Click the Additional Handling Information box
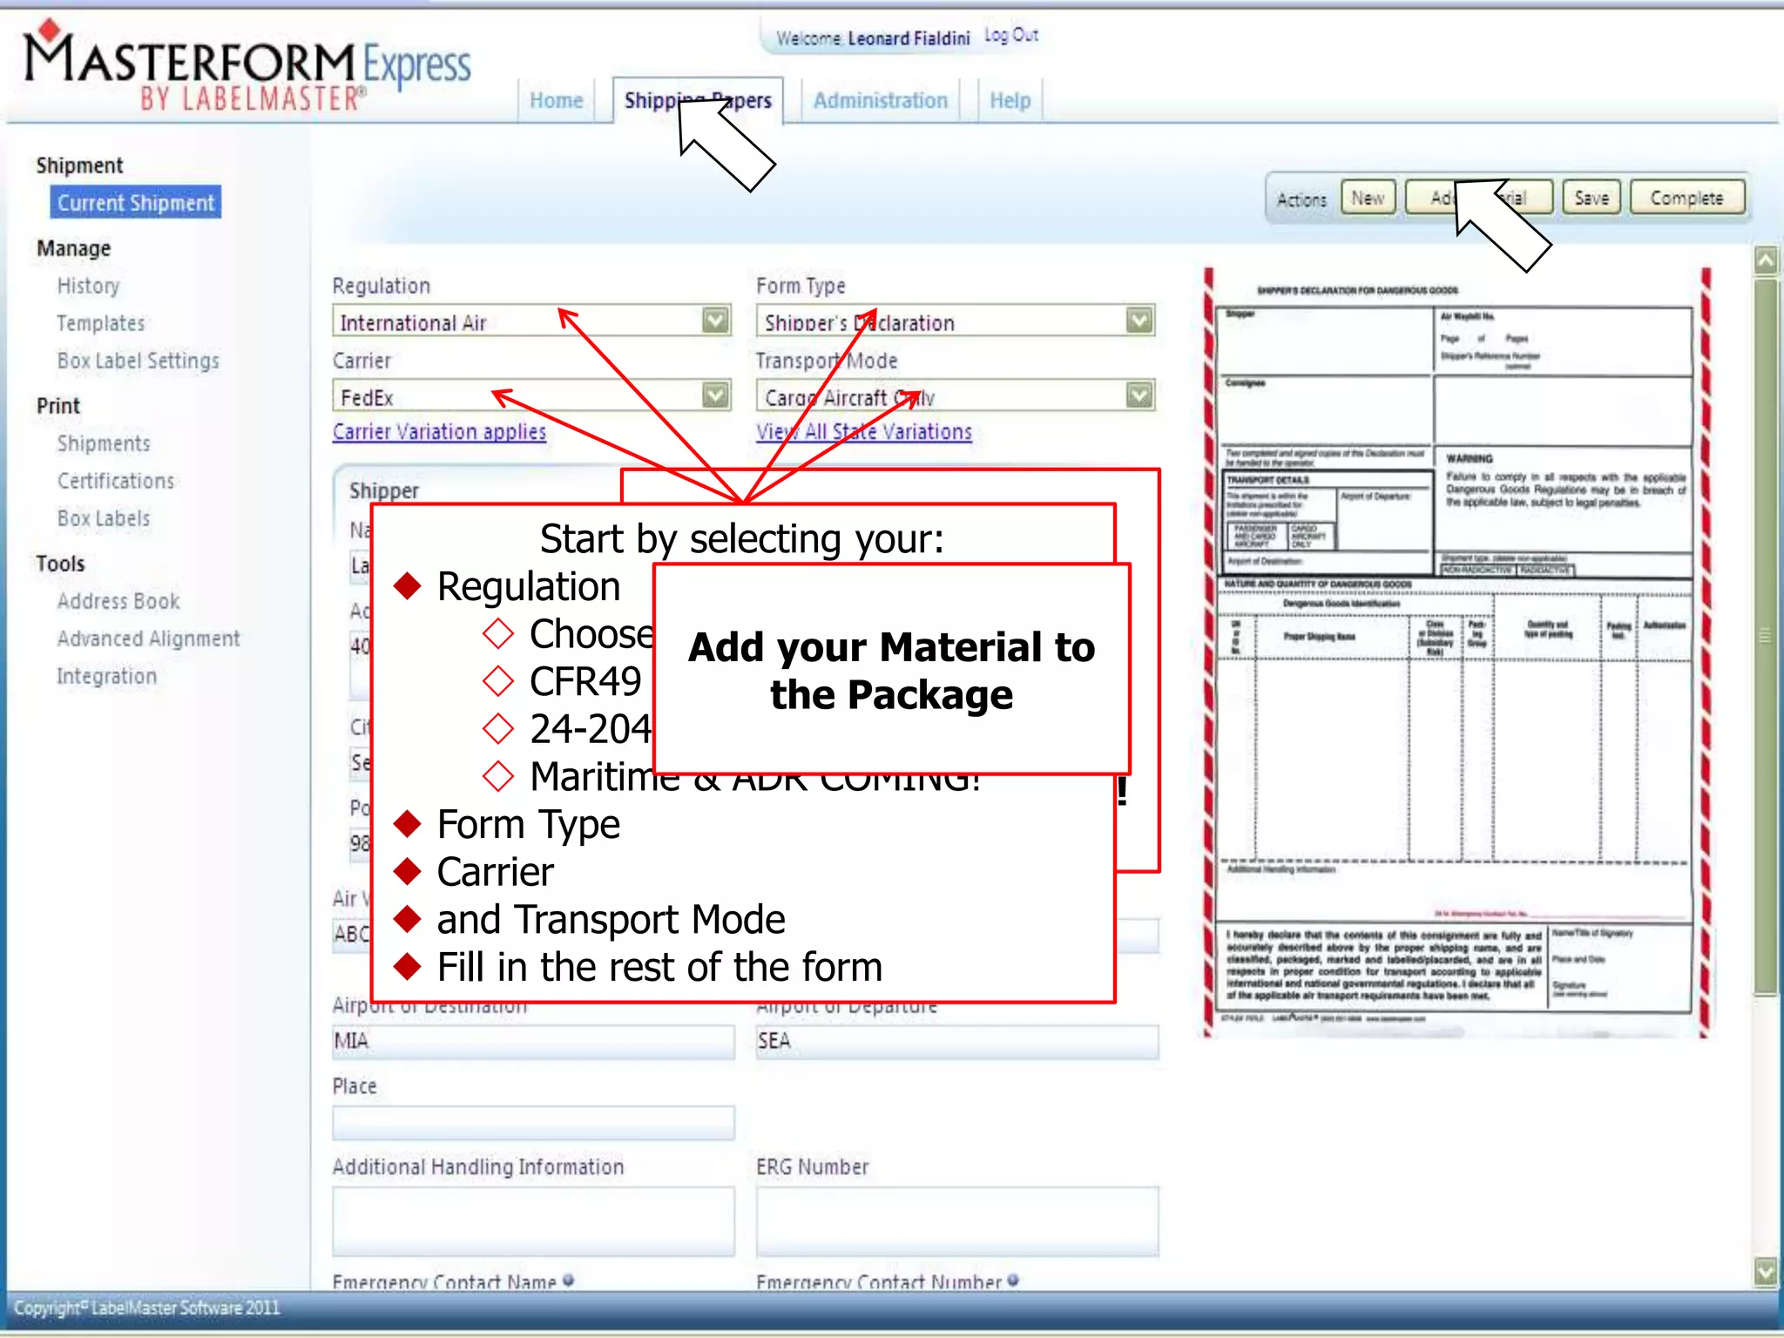This screenshot has width=1784, height=1338. pos(533,1221)
